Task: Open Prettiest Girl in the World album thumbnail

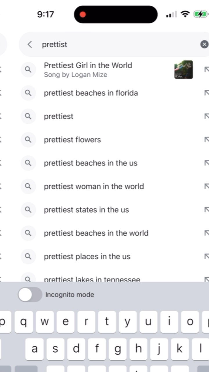Action: click(x=183, y=70)
